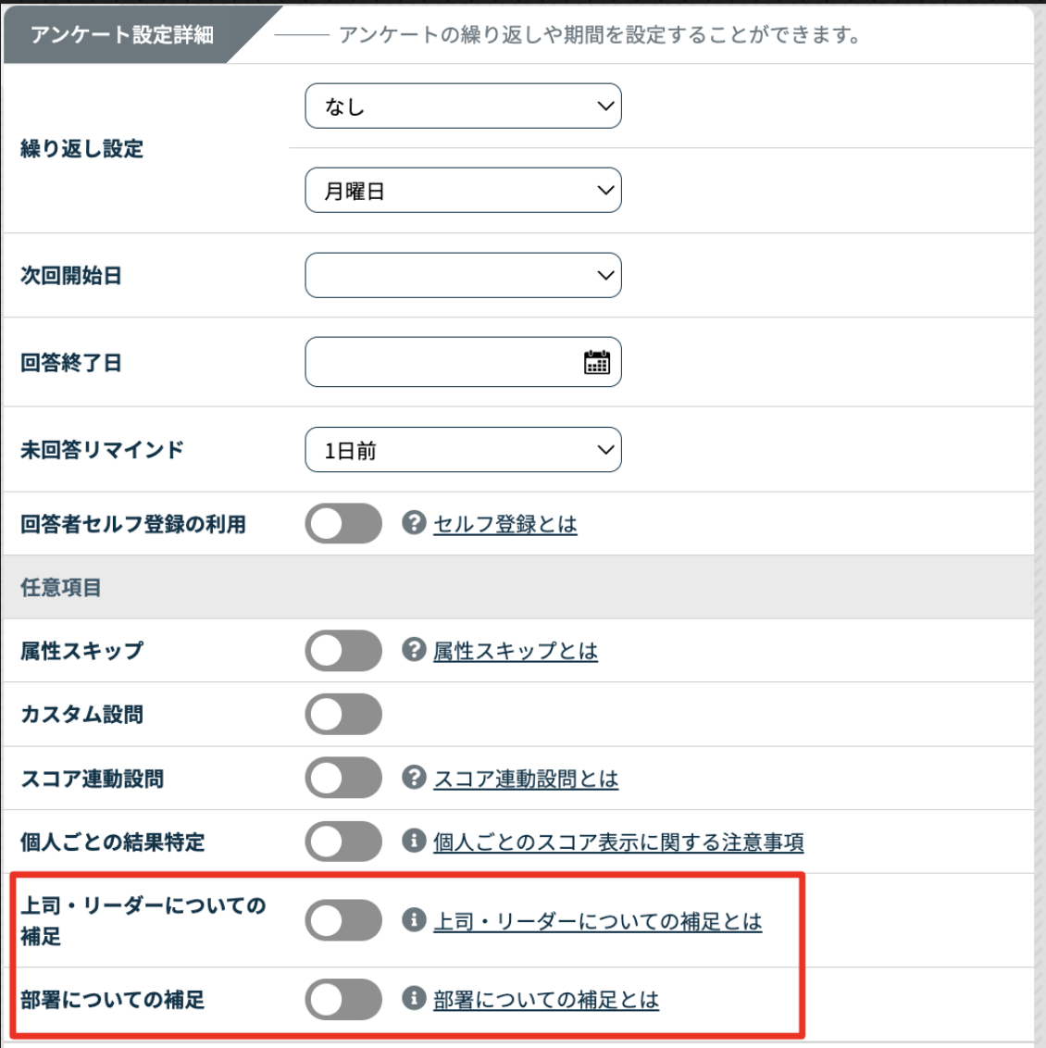Click the 属性スキップ label

tap(81, 650)
